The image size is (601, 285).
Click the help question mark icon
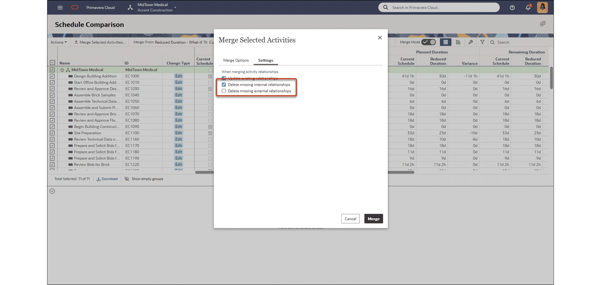pos(512,7)
